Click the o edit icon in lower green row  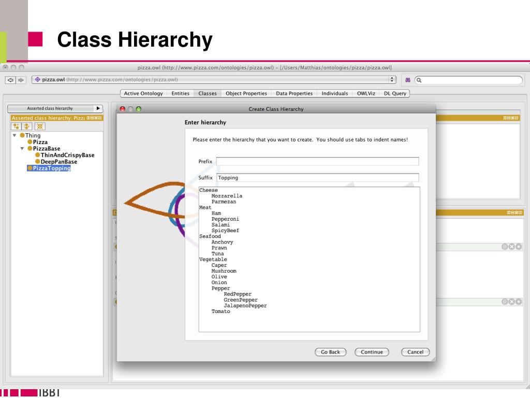click(519, 302)
